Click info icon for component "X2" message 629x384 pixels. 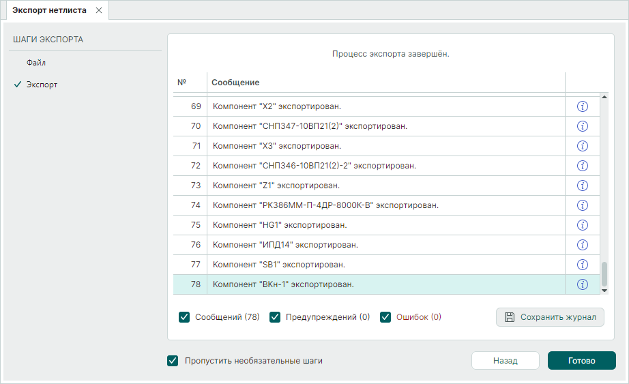[x=583, y=106]
